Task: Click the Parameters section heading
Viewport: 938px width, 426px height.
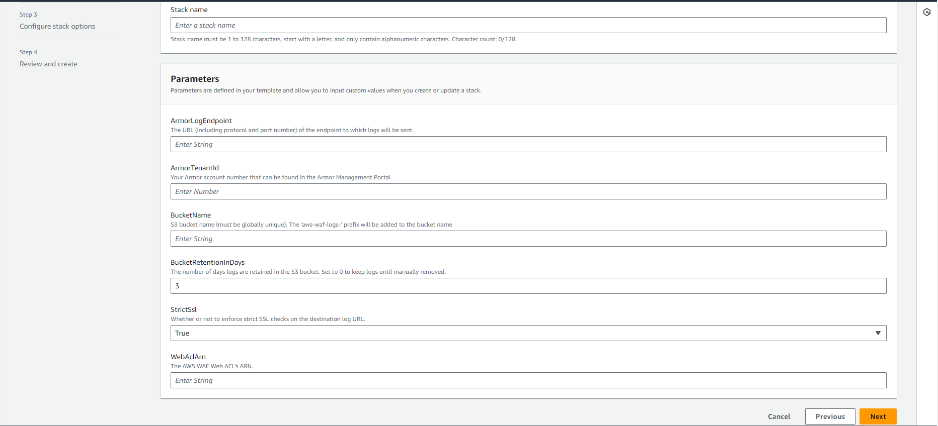Action: [x=195, y=79]
